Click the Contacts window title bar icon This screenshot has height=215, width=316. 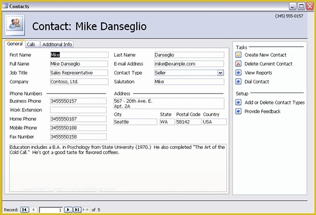[5, 6]
